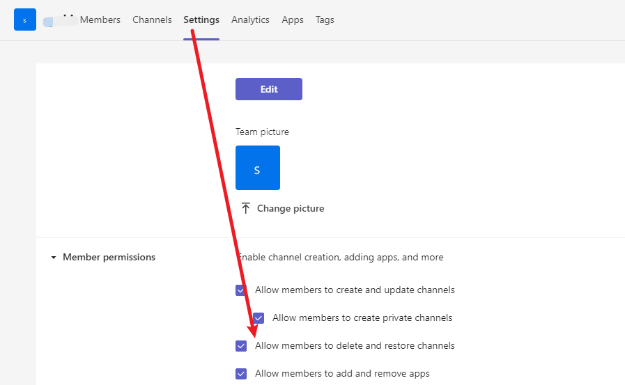Click the large team picture thumbnail
625x385 pixels.
(x=258, y=168)
